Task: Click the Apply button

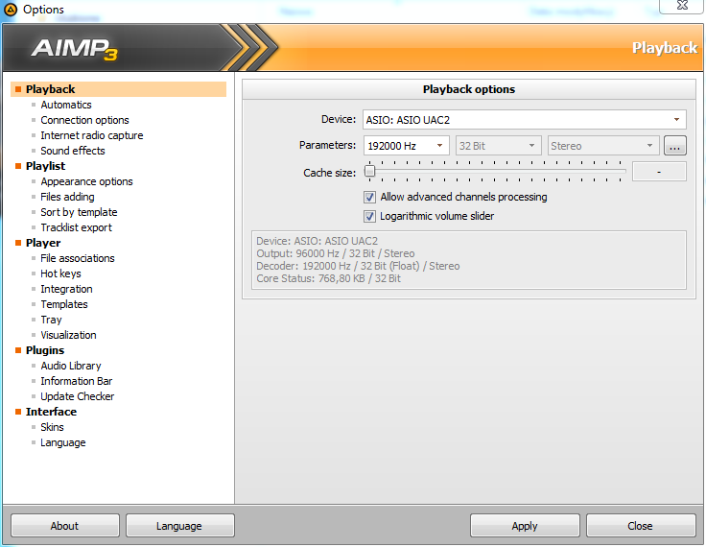Action: pyautogui.click(x=525, y=525)
